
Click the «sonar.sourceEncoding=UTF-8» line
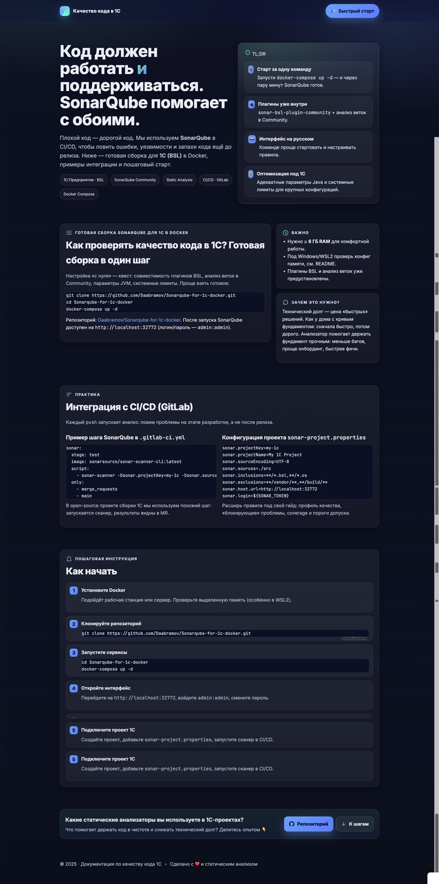point(256,462)
